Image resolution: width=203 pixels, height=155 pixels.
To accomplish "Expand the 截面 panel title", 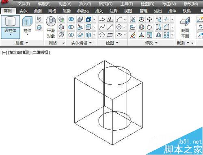I will (x=183, y=43).
